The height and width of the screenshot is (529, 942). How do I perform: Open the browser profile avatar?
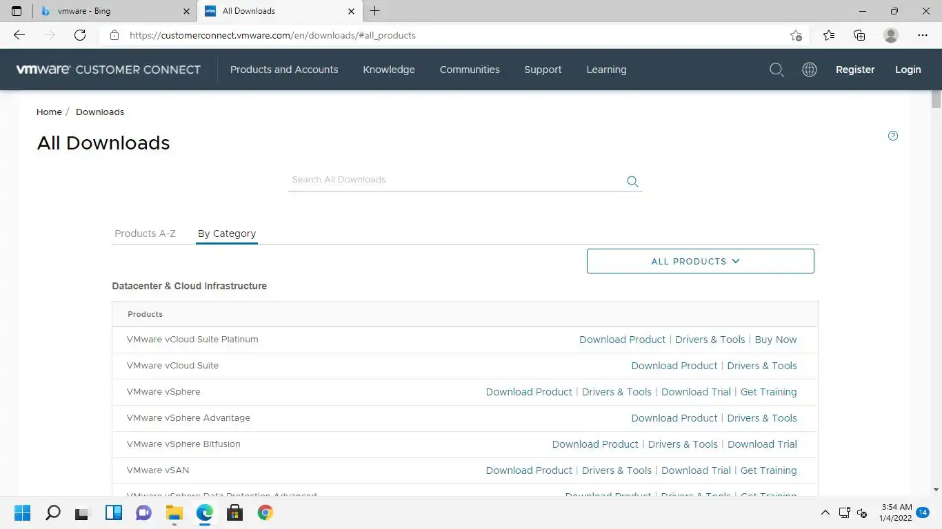click(x=891, y=35)
